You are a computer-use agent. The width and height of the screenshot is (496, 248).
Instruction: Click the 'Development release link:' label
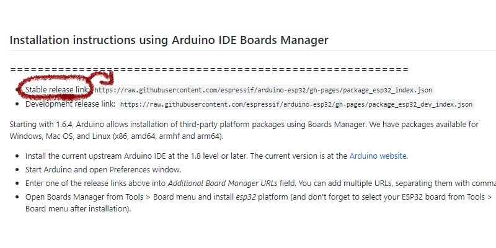coord(70,104)
